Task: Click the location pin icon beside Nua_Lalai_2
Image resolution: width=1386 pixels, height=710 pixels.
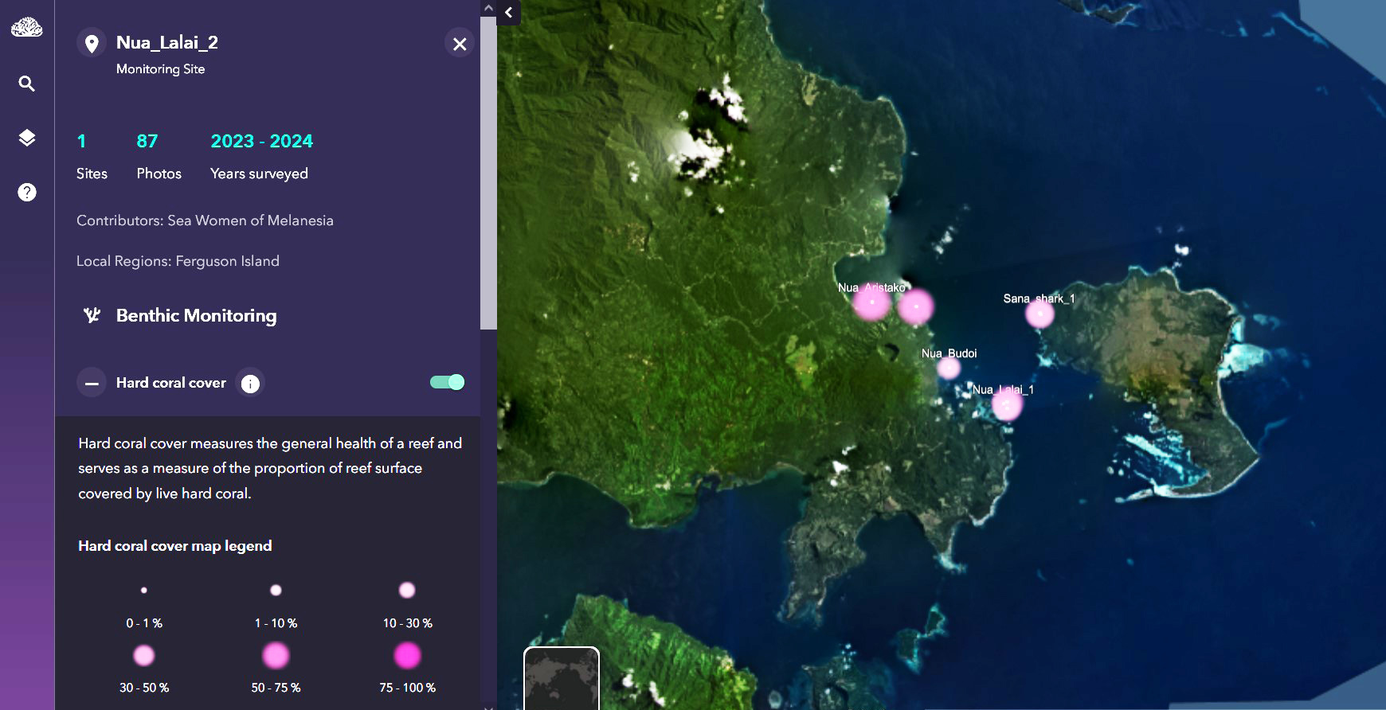Action: (92, 43)
